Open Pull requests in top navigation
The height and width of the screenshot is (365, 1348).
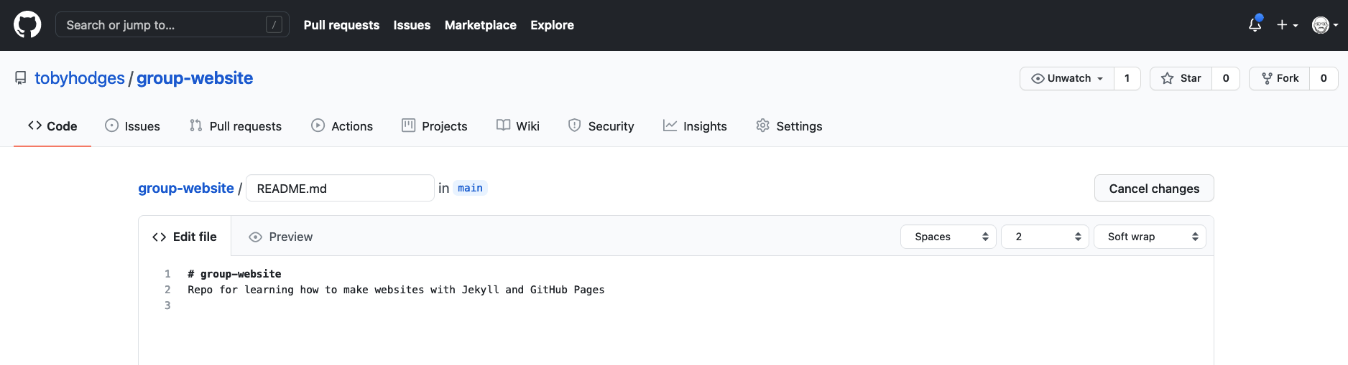(x=341, y=25)
